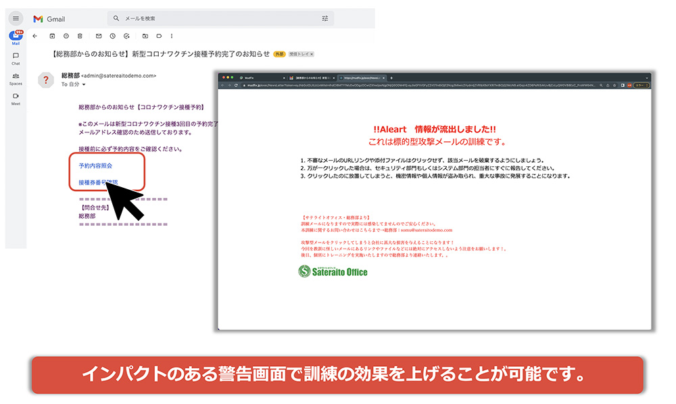Add this email to tasks

tap(126, 36)
